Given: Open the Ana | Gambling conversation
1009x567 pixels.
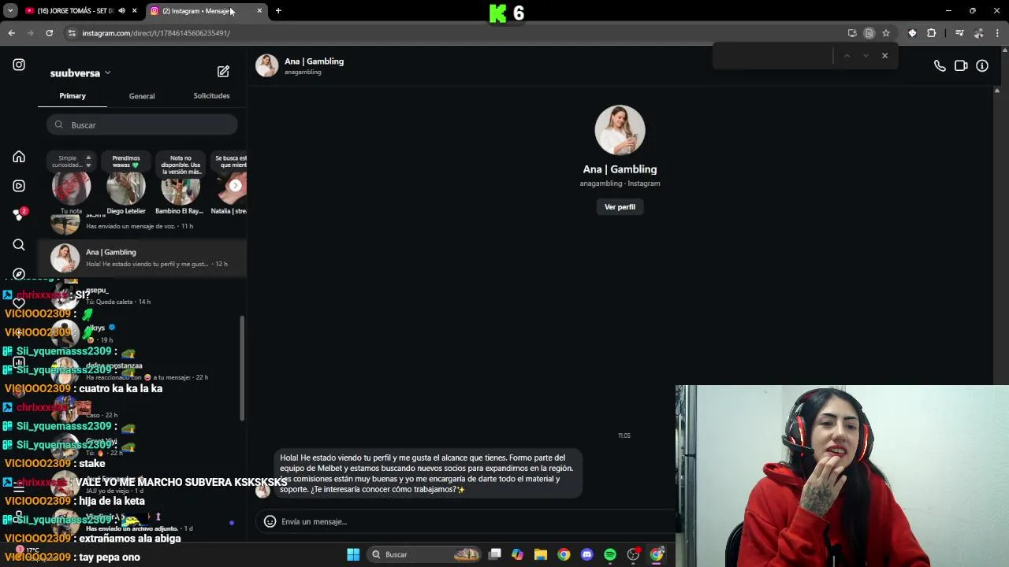Looking at the screenshot, I should pyautogui.click(x=142, y=258).
